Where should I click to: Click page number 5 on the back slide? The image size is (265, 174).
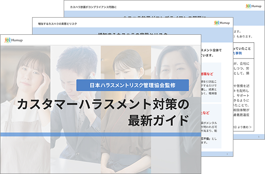click(258, 137)
